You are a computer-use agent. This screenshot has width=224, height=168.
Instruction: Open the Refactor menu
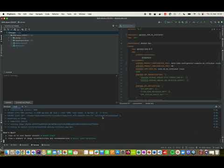point(56,14)
